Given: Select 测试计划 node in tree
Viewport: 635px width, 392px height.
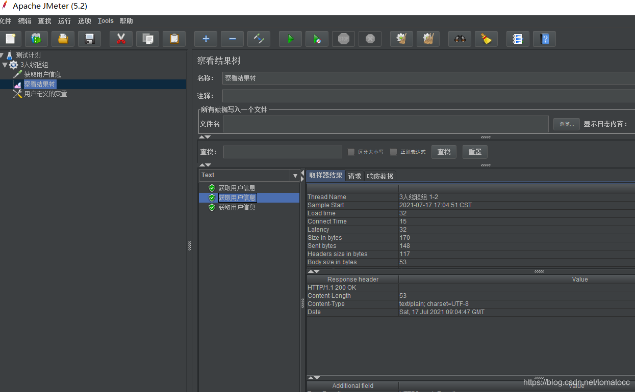Looking at the screenshot, I should 28,55.
